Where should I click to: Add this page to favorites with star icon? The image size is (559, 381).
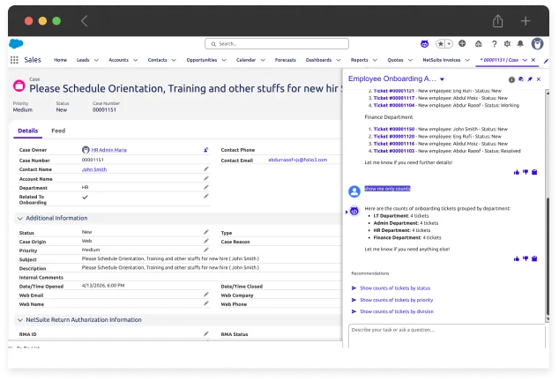[441, 44]
